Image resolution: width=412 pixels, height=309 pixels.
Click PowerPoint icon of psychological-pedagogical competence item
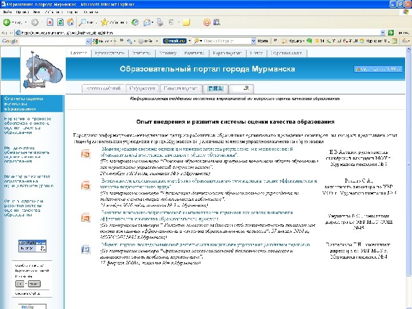point(86,218)
